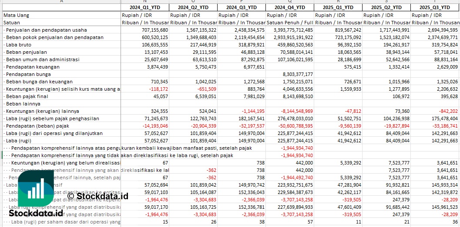Click cell value 819,567,242
Image resolution: width=460 pixels, height=227 pixels.
348,30
